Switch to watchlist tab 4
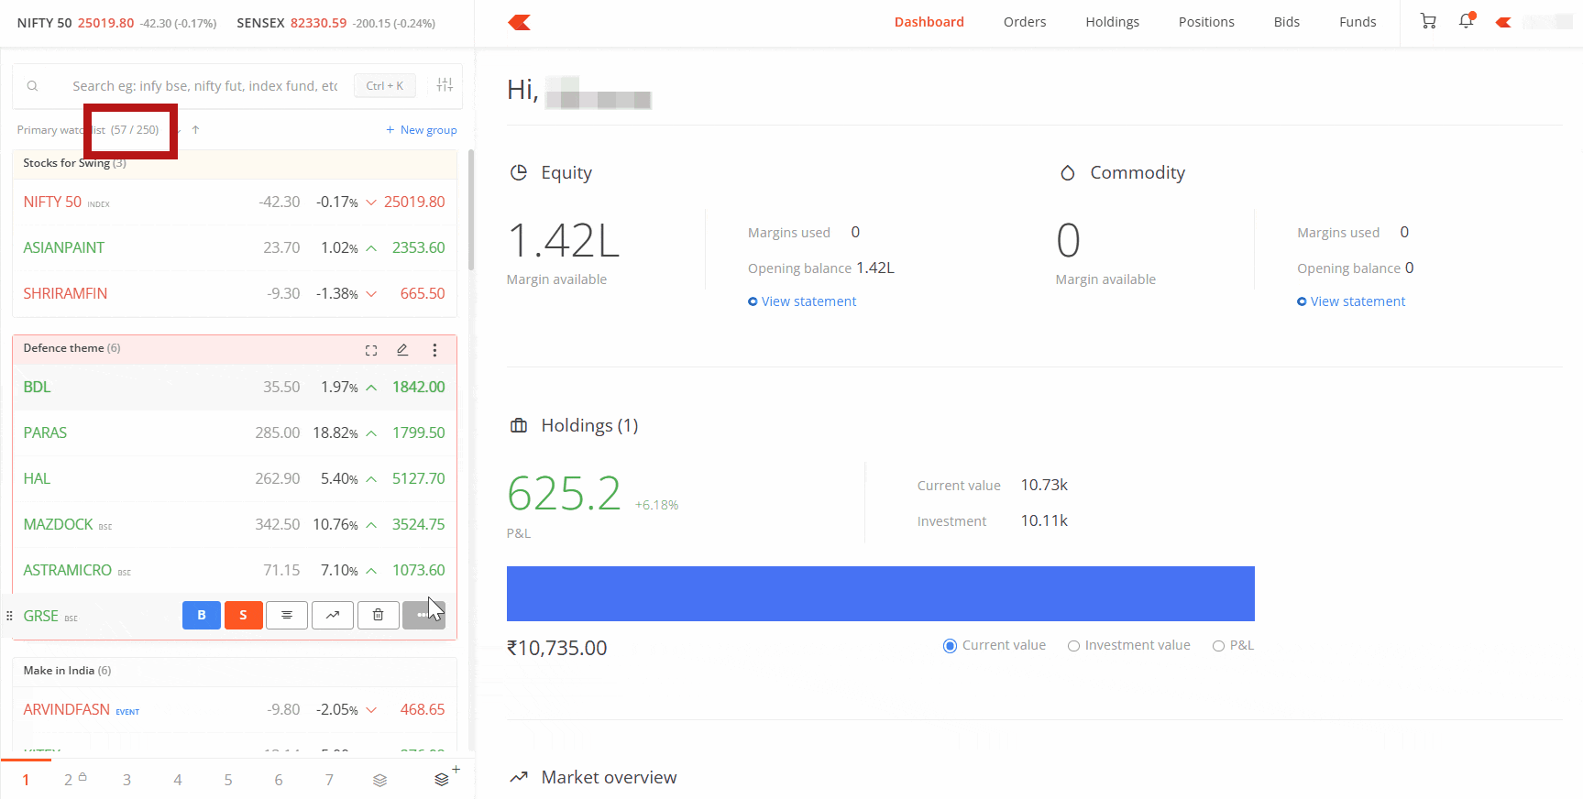1583x799 pixels. click(x=178, y=780)
